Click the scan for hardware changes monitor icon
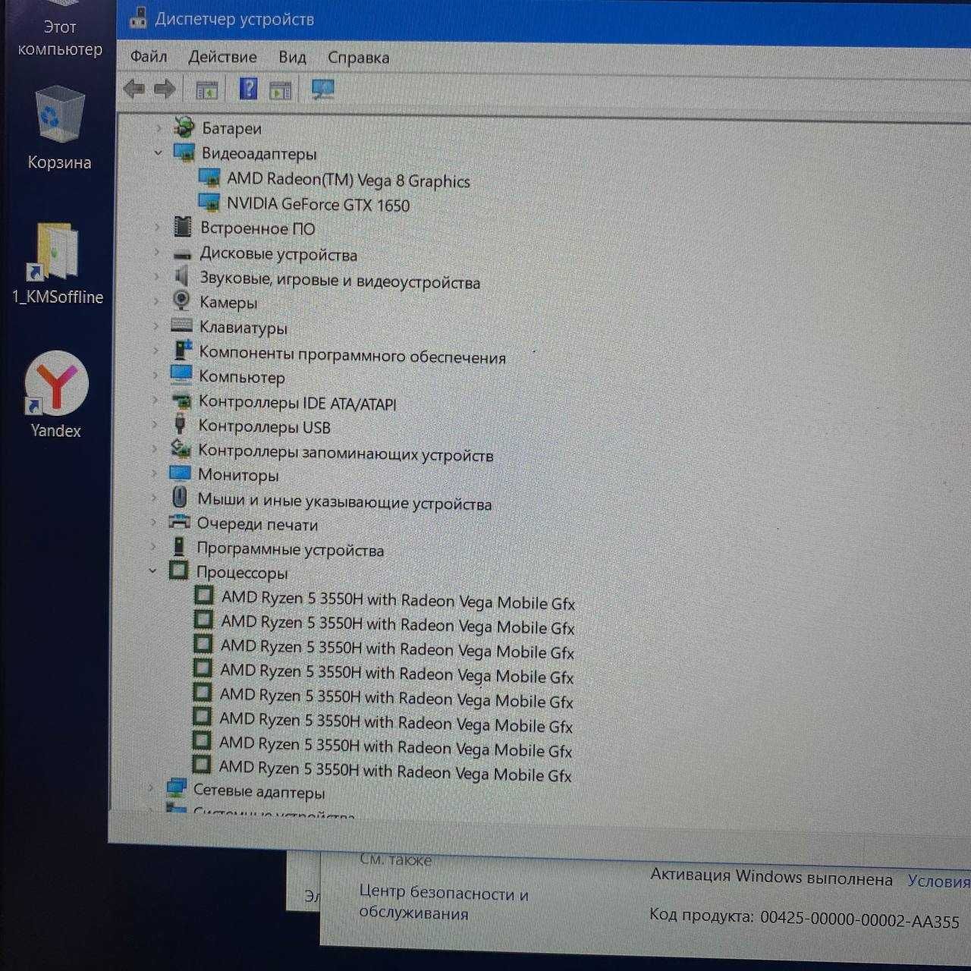This screenshot has width=971, height=971. point(322,90)
